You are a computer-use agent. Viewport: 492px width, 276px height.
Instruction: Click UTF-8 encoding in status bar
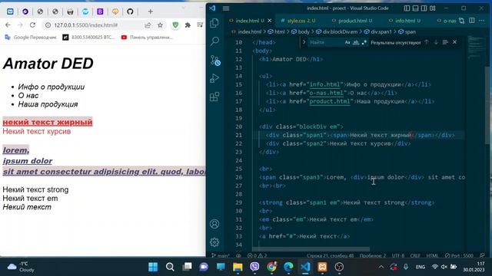coord(398,255)
